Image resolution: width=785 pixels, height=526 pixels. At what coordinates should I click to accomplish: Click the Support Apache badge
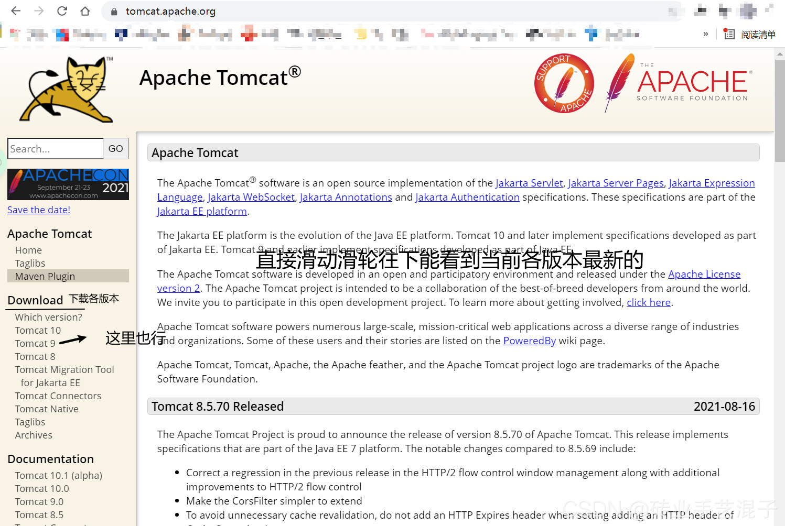[564, 83]
